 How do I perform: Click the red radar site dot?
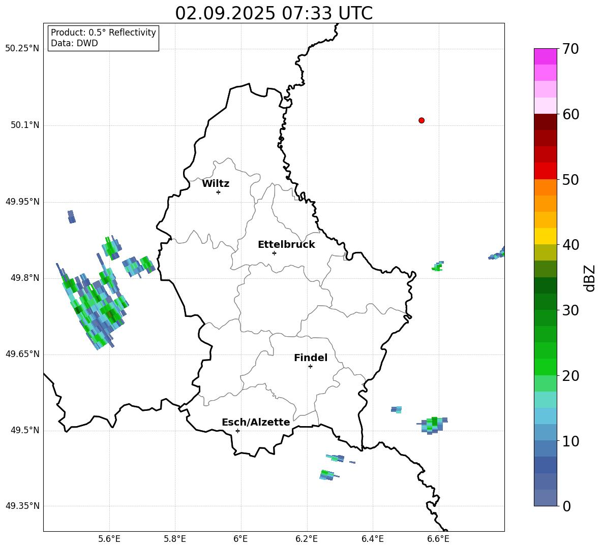(x=422, y=120)
